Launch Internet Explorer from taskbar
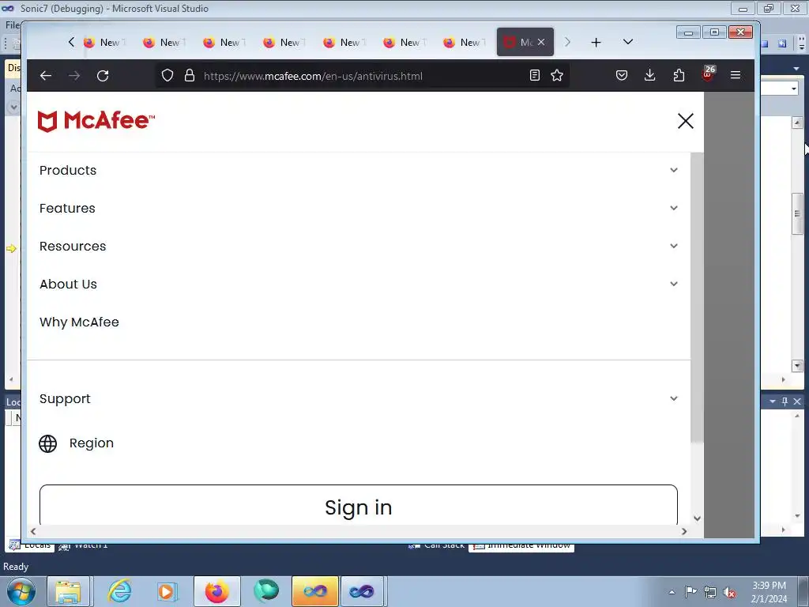The height and width of the screenshot is (607, 809). [x=120, y=591]
